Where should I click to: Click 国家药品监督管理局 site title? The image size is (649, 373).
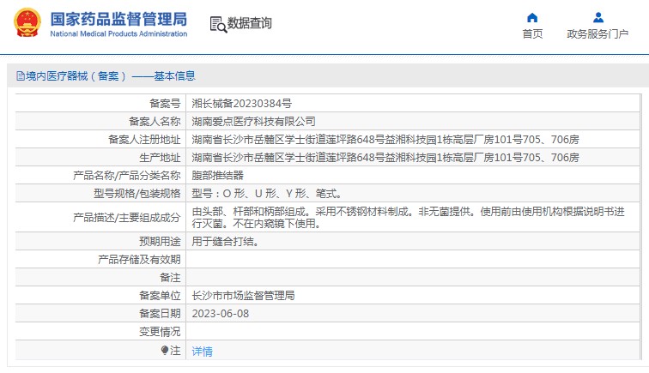coord(118,19)
